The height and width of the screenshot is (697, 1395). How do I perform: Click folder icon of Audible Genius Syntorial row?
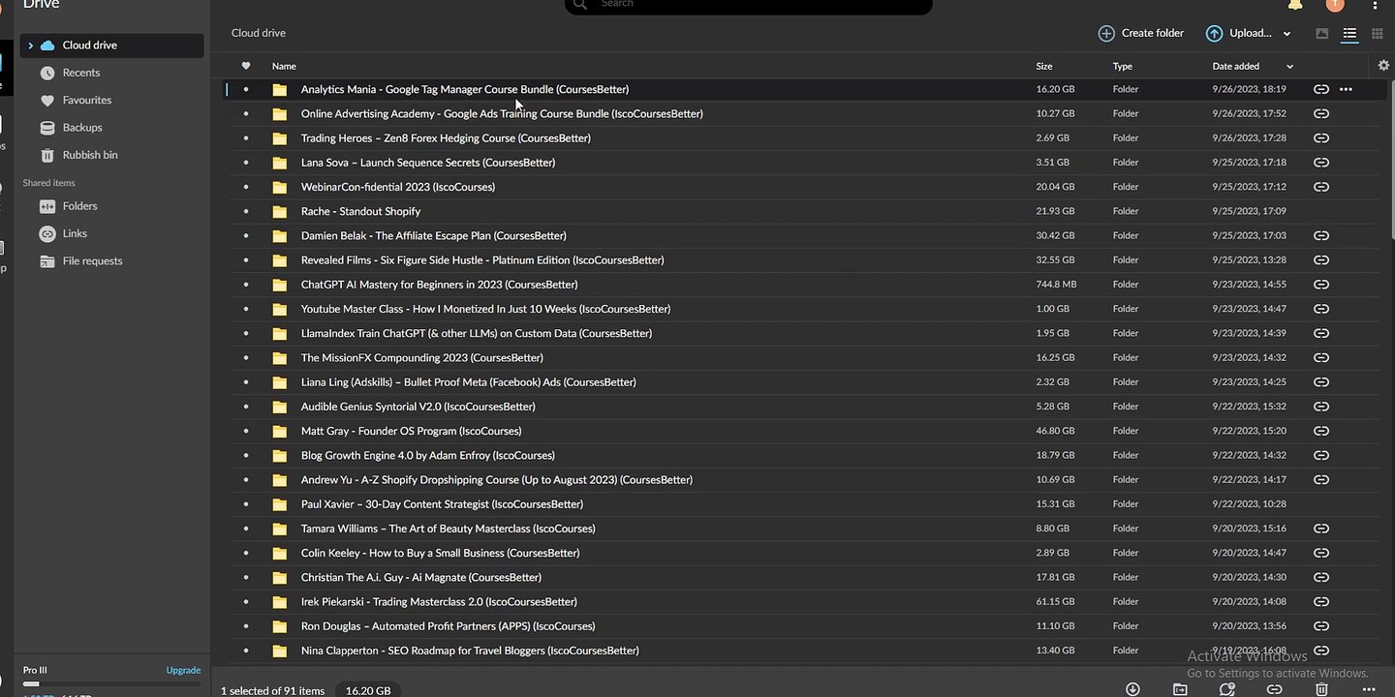(x=280, y=407)
